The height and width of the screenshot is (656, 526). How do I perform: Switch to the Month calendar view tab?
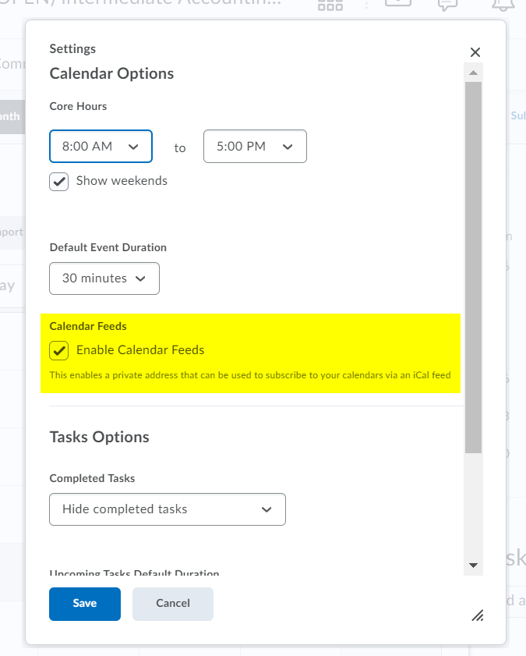tap(11, 116)
